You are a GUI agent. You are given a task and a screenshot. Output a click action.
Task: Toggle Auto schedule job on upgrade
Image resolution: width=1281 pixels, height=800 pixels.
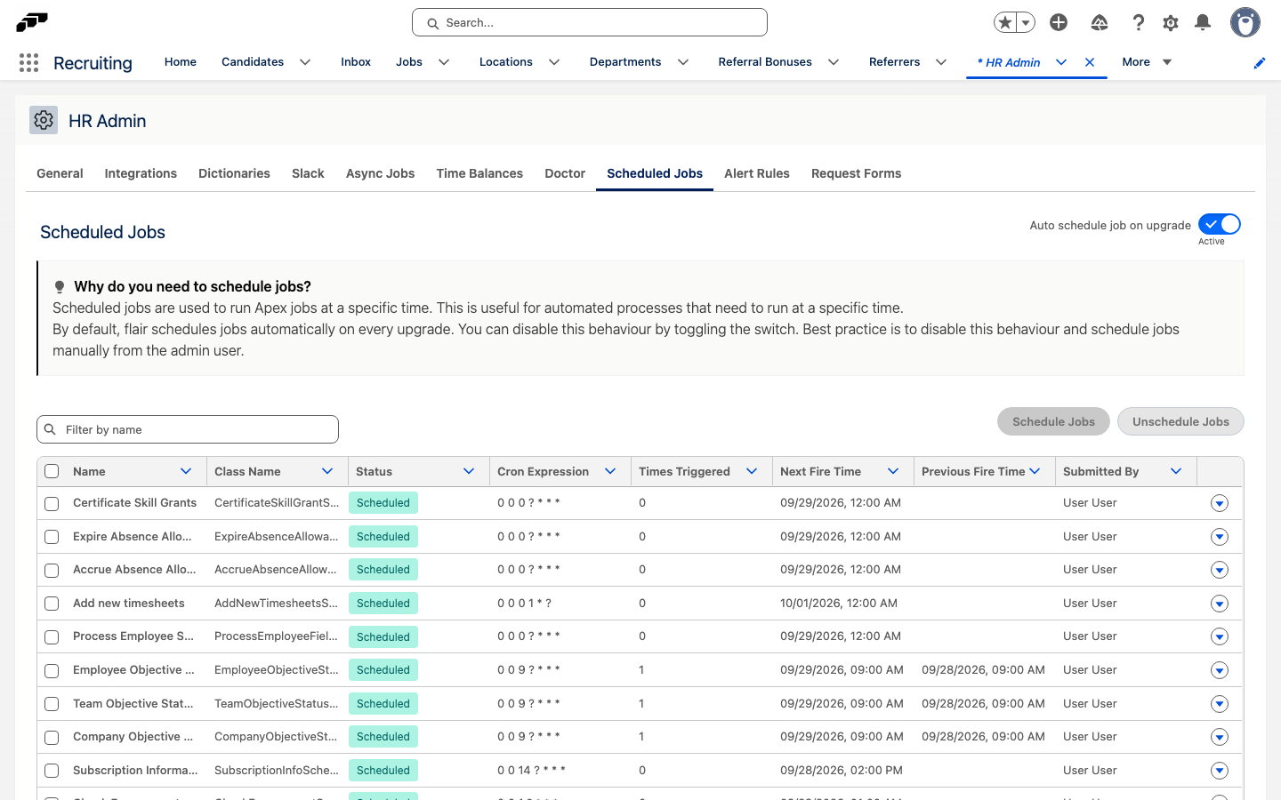pyautogui.click(x=1219, y=224)
